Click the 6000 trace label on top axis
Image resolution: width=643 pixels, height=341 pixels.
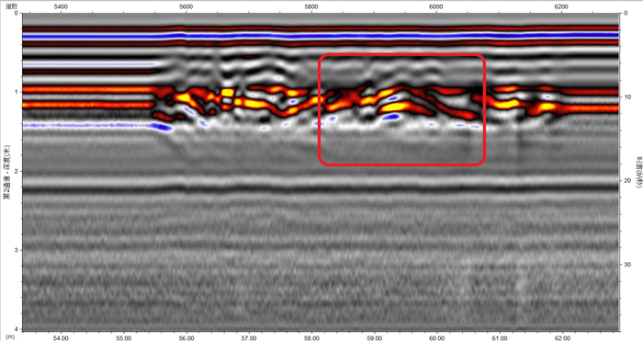pos(436,6)
